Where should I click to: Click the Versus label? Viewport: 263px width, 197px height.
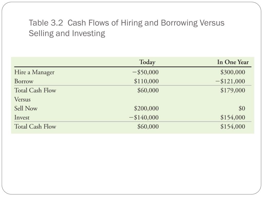pos(23,99)
